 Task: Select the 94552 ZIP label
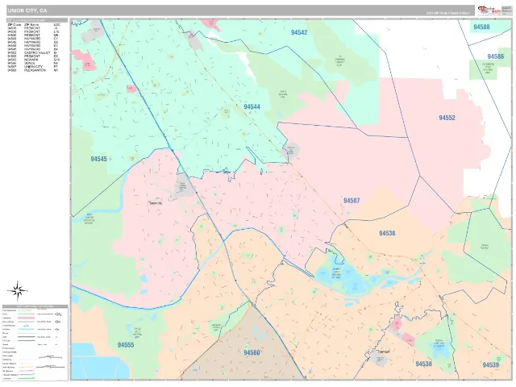click(447, 118)
